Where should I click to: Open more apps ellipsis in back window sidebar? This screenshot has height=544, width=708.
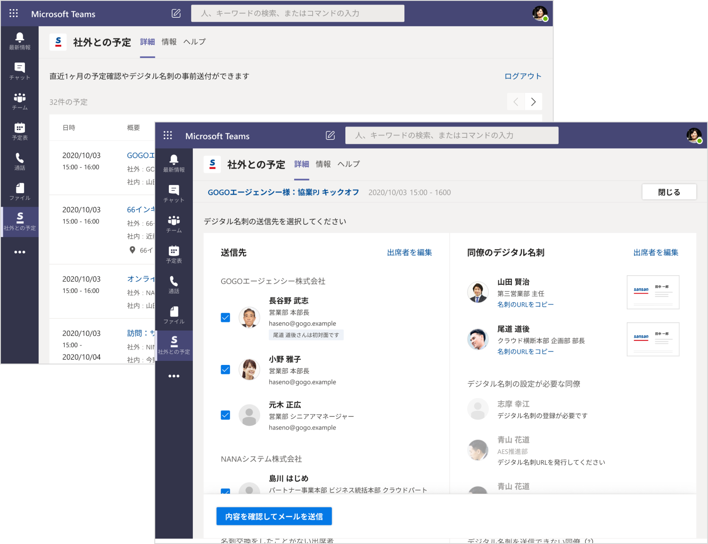[x=20, y=252]
